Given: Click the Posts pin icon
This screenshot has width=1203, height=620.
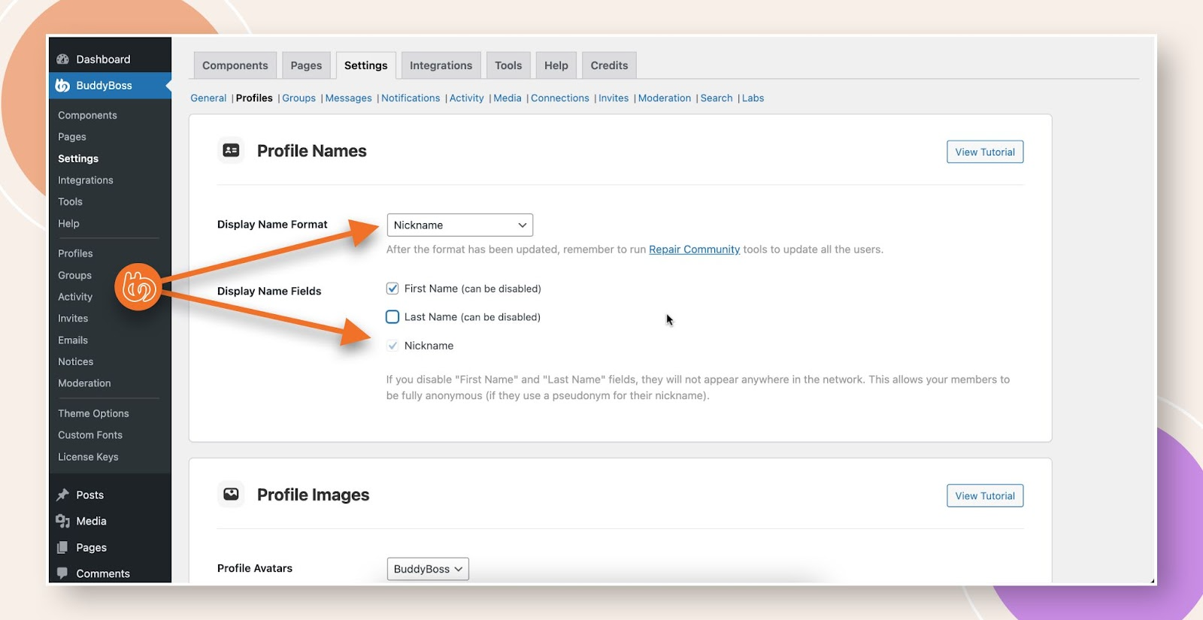Looking at the screenshot, I should pyautogui.click(x=62, y=495).
